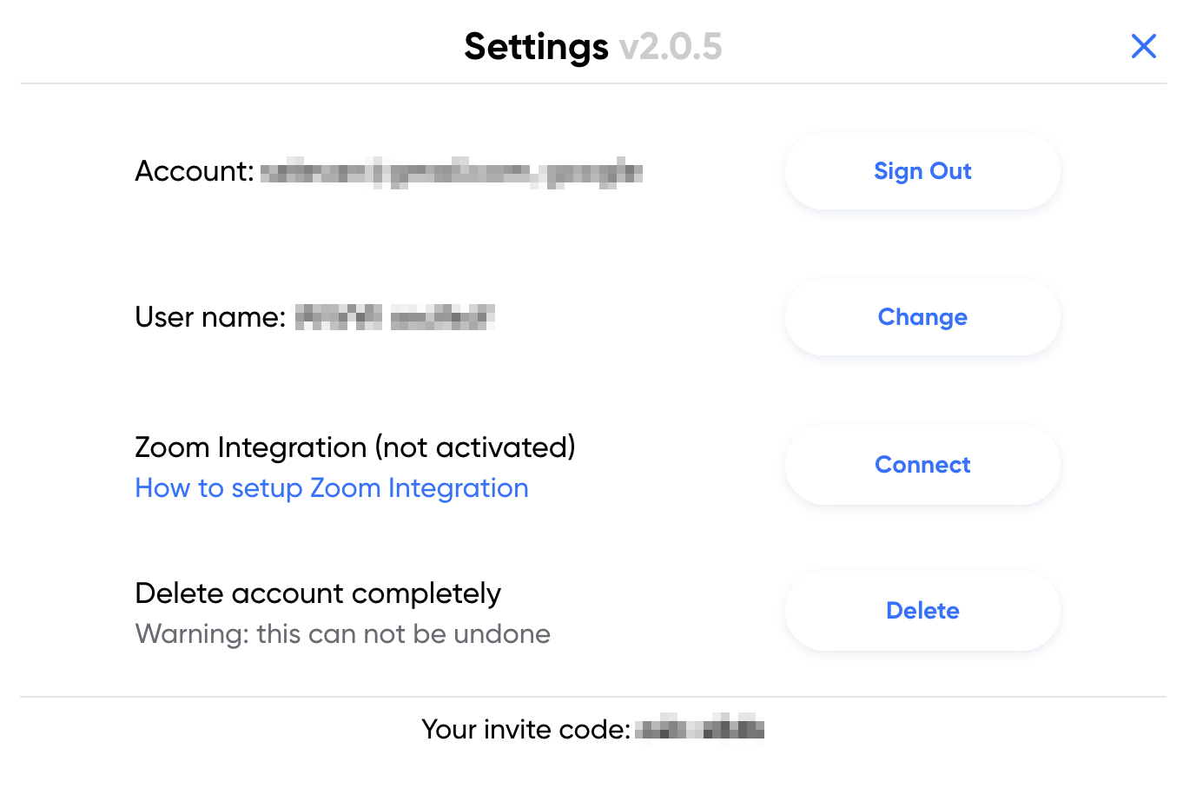
Task: Click the "Your invite code:" label
Action: [525, 729]
